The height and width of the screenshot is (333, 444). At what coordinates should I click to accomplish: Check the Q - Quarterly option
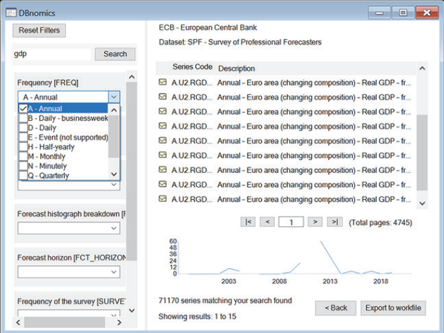click(x=23, y=176)
